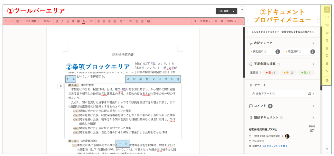Open the コメント section in the properties panel
The height and width of the screenshot is (156, 334).
(313, 106)
